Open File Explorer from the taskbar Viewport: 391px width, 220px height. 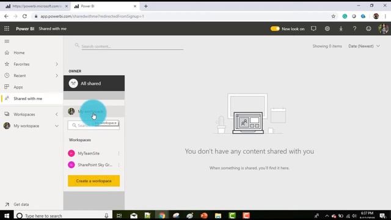tap(218, 216)
